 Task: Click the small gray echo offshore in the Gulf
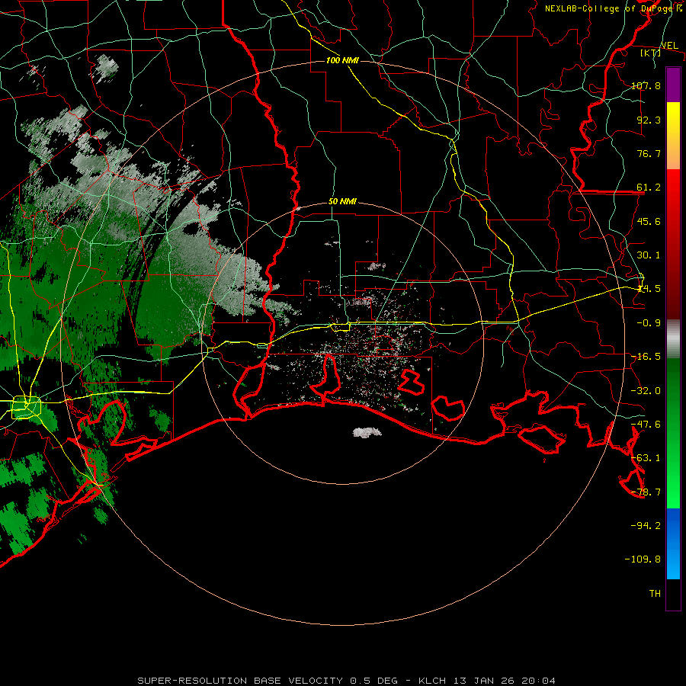click(367, 433)
